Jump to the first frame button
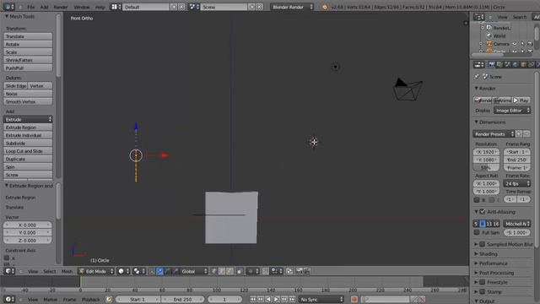 pos(253,299)
